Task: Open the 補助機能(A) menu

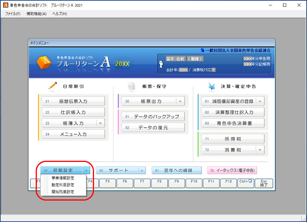Action: (x=36, y=14)
